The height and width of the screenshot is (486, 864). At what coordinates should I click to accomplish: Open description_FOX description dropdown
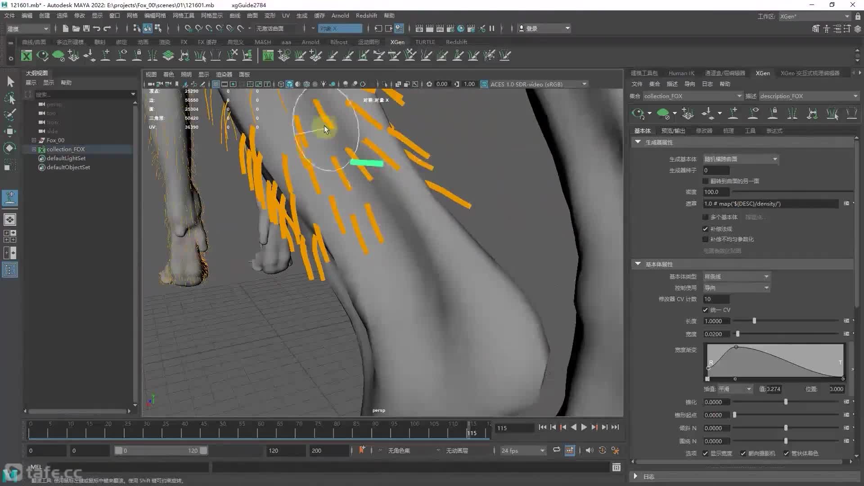[809, 96]
